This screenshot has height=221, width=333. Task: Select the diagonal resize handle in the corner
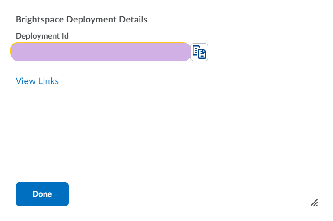click(x=314, y=203)
